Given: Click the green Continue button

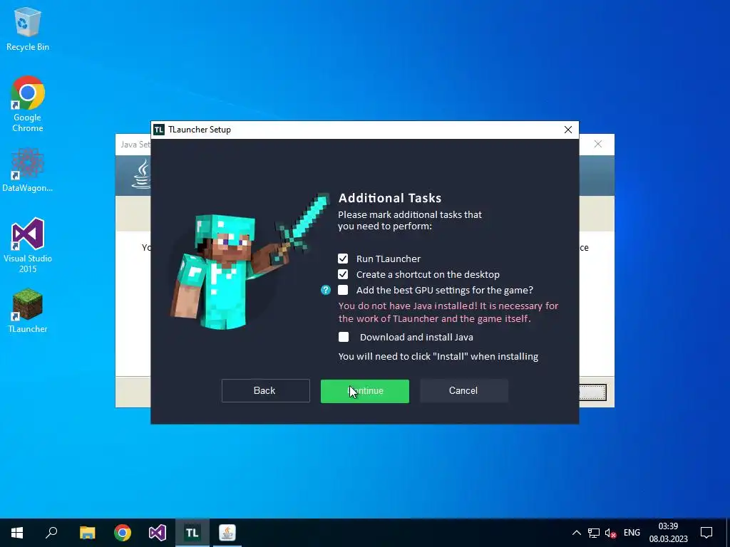Looking at the screenshot, I should [x=365, y=391].
